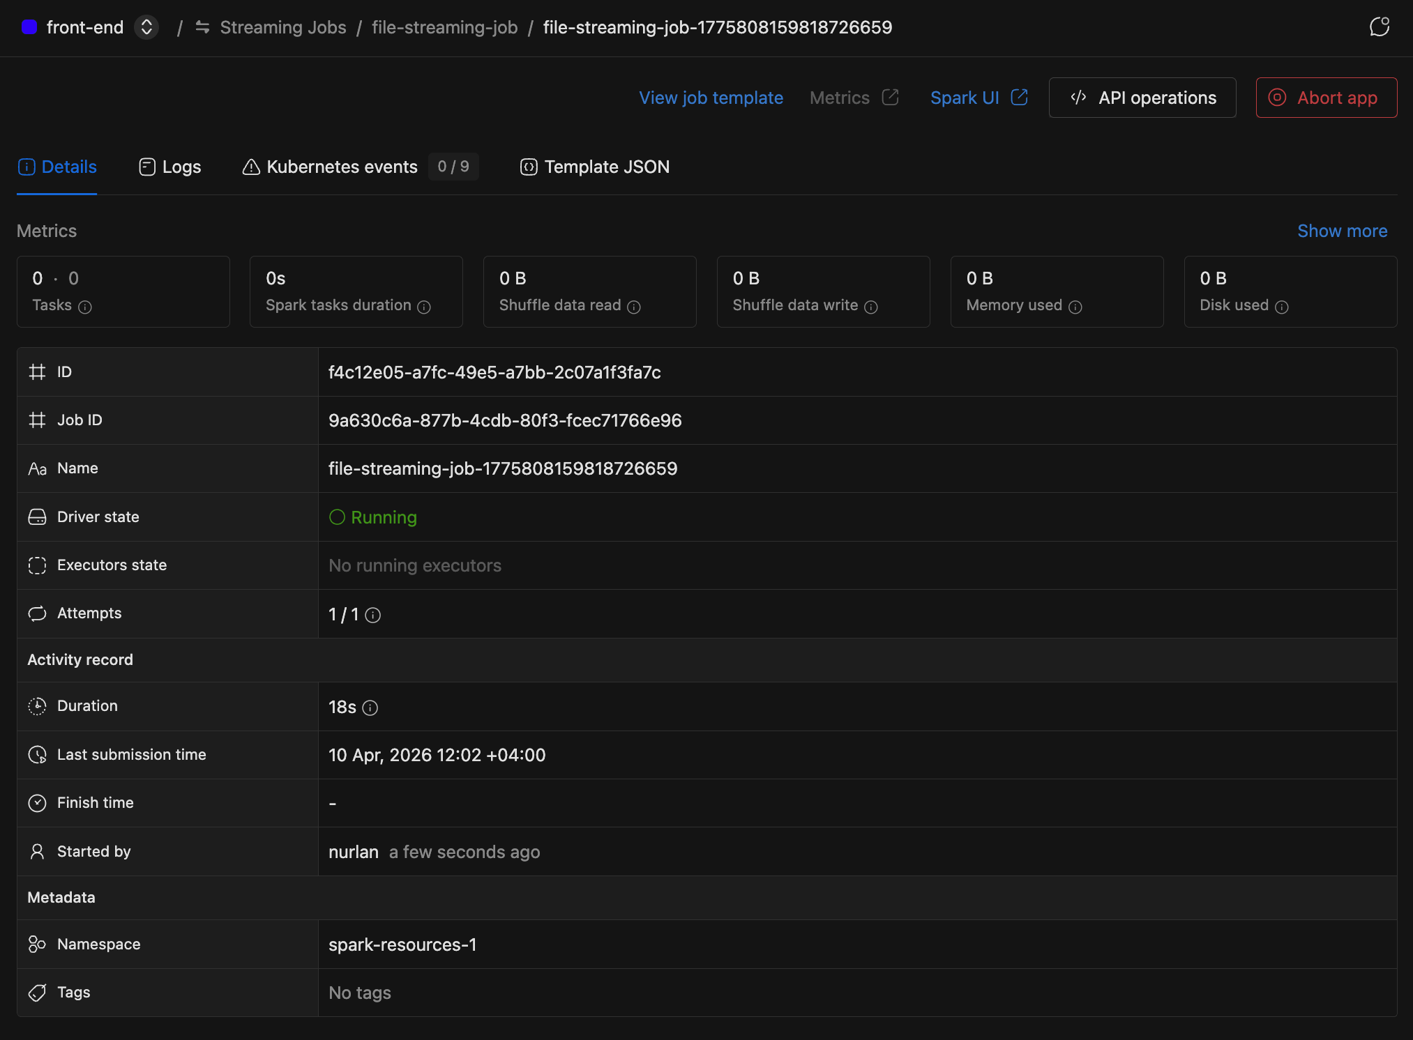The width and height of the screenshot is (1413, 1040).
Task: Open the Kubernetes events tab
Action: click(342, 167)
